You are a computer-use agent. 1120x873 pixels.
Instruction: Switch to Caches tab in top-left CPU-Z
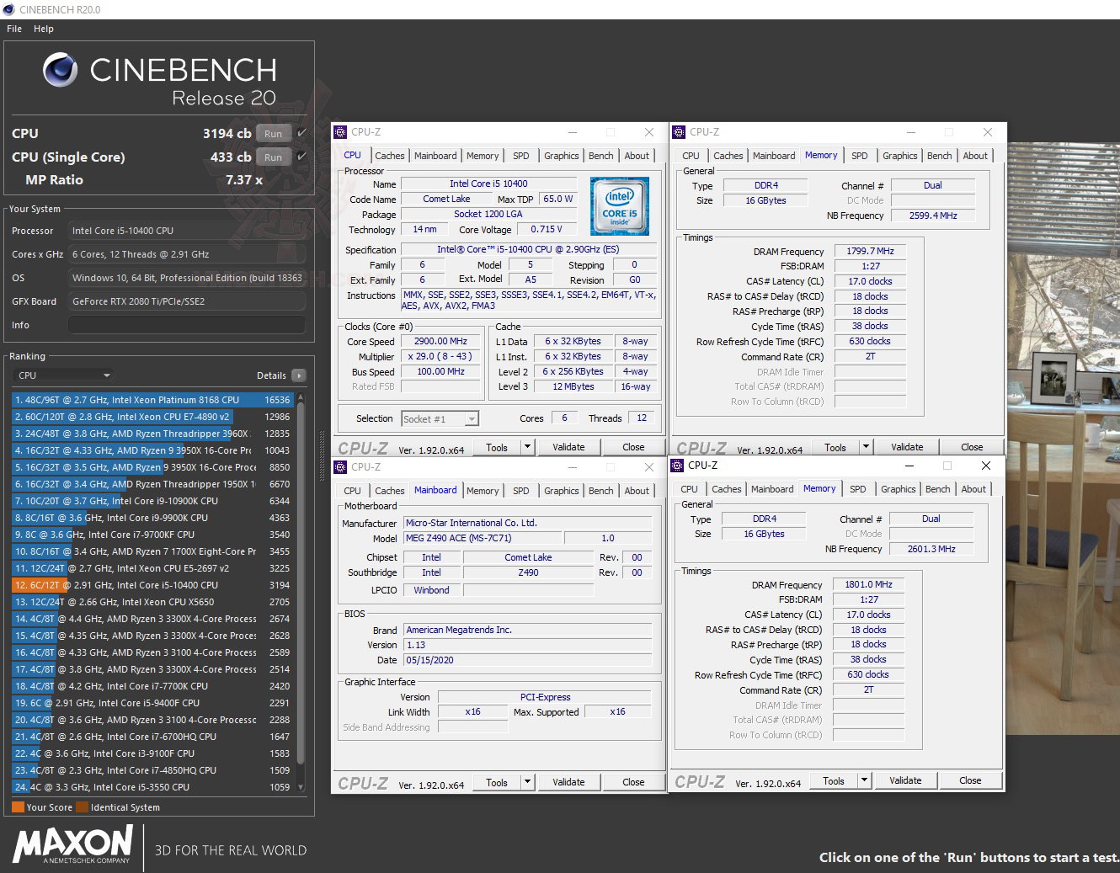tap(390, 156)
